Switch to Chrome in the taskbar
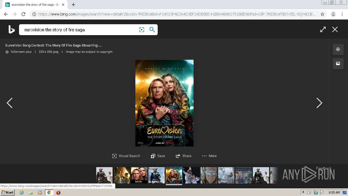 [49, 192]
